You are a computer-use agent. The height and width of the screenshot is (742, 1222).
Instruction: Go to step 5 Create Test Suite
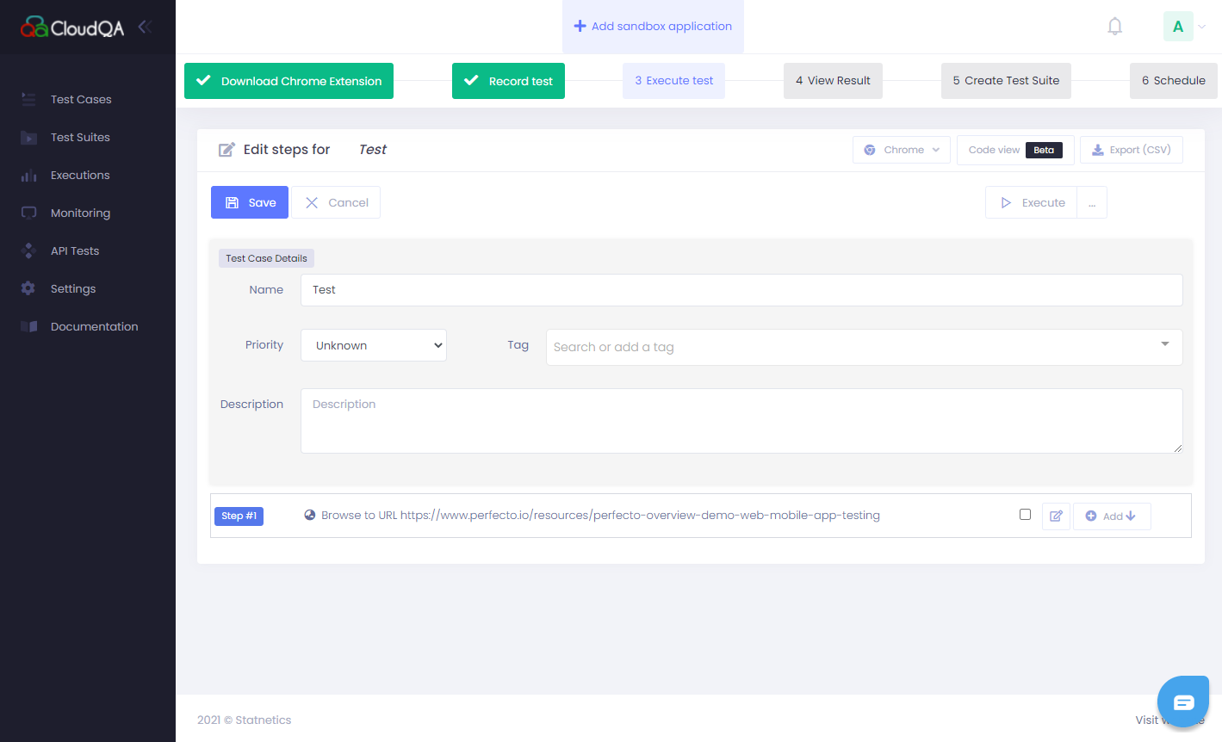point(1006,81)
